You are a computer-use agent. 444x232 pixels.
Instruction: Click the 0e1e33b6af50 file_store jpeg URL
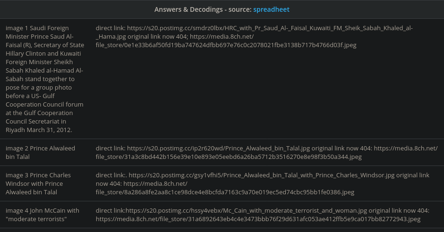(226, 45)
